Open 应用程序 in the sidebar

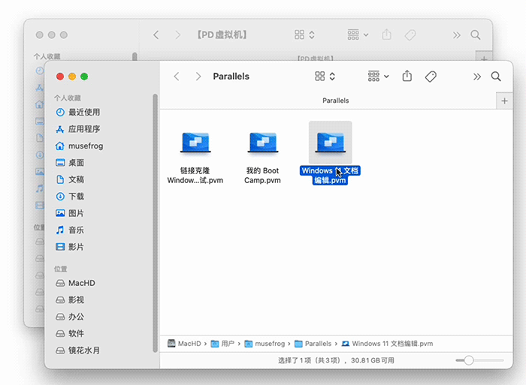point(78,129)
